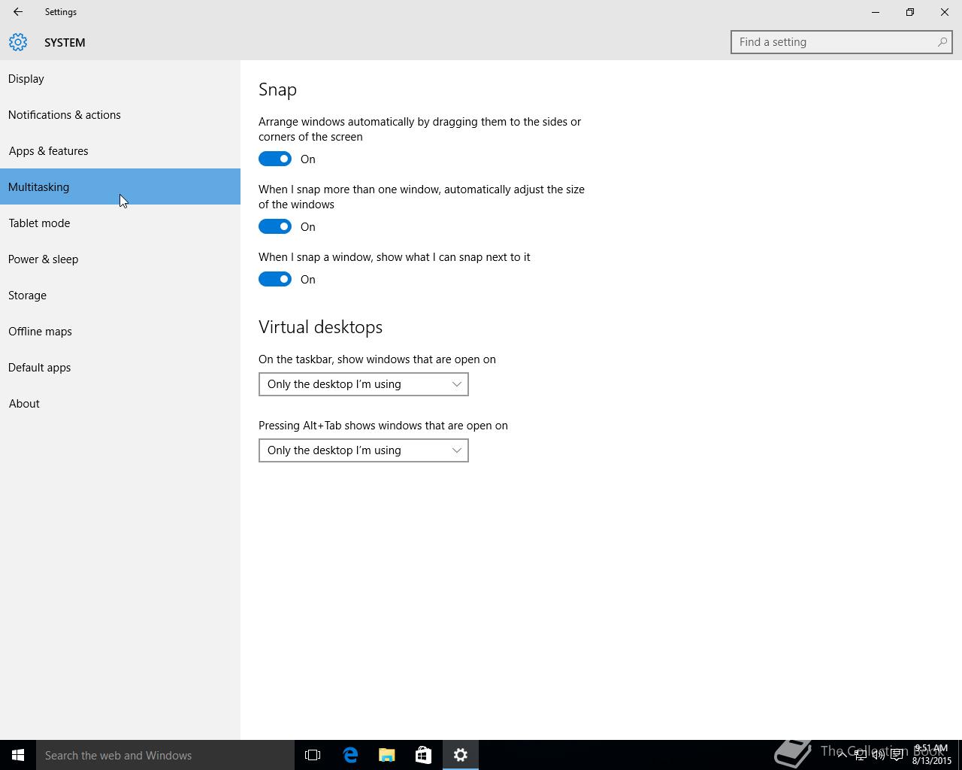
Task: Open the Alt+Tab windows dropdown
Action: [364, 450]
